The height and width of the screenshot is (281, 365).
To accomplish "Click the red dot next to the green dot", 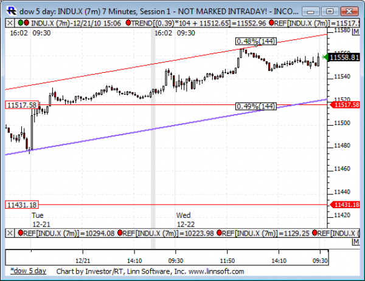I will pos(26,22).
